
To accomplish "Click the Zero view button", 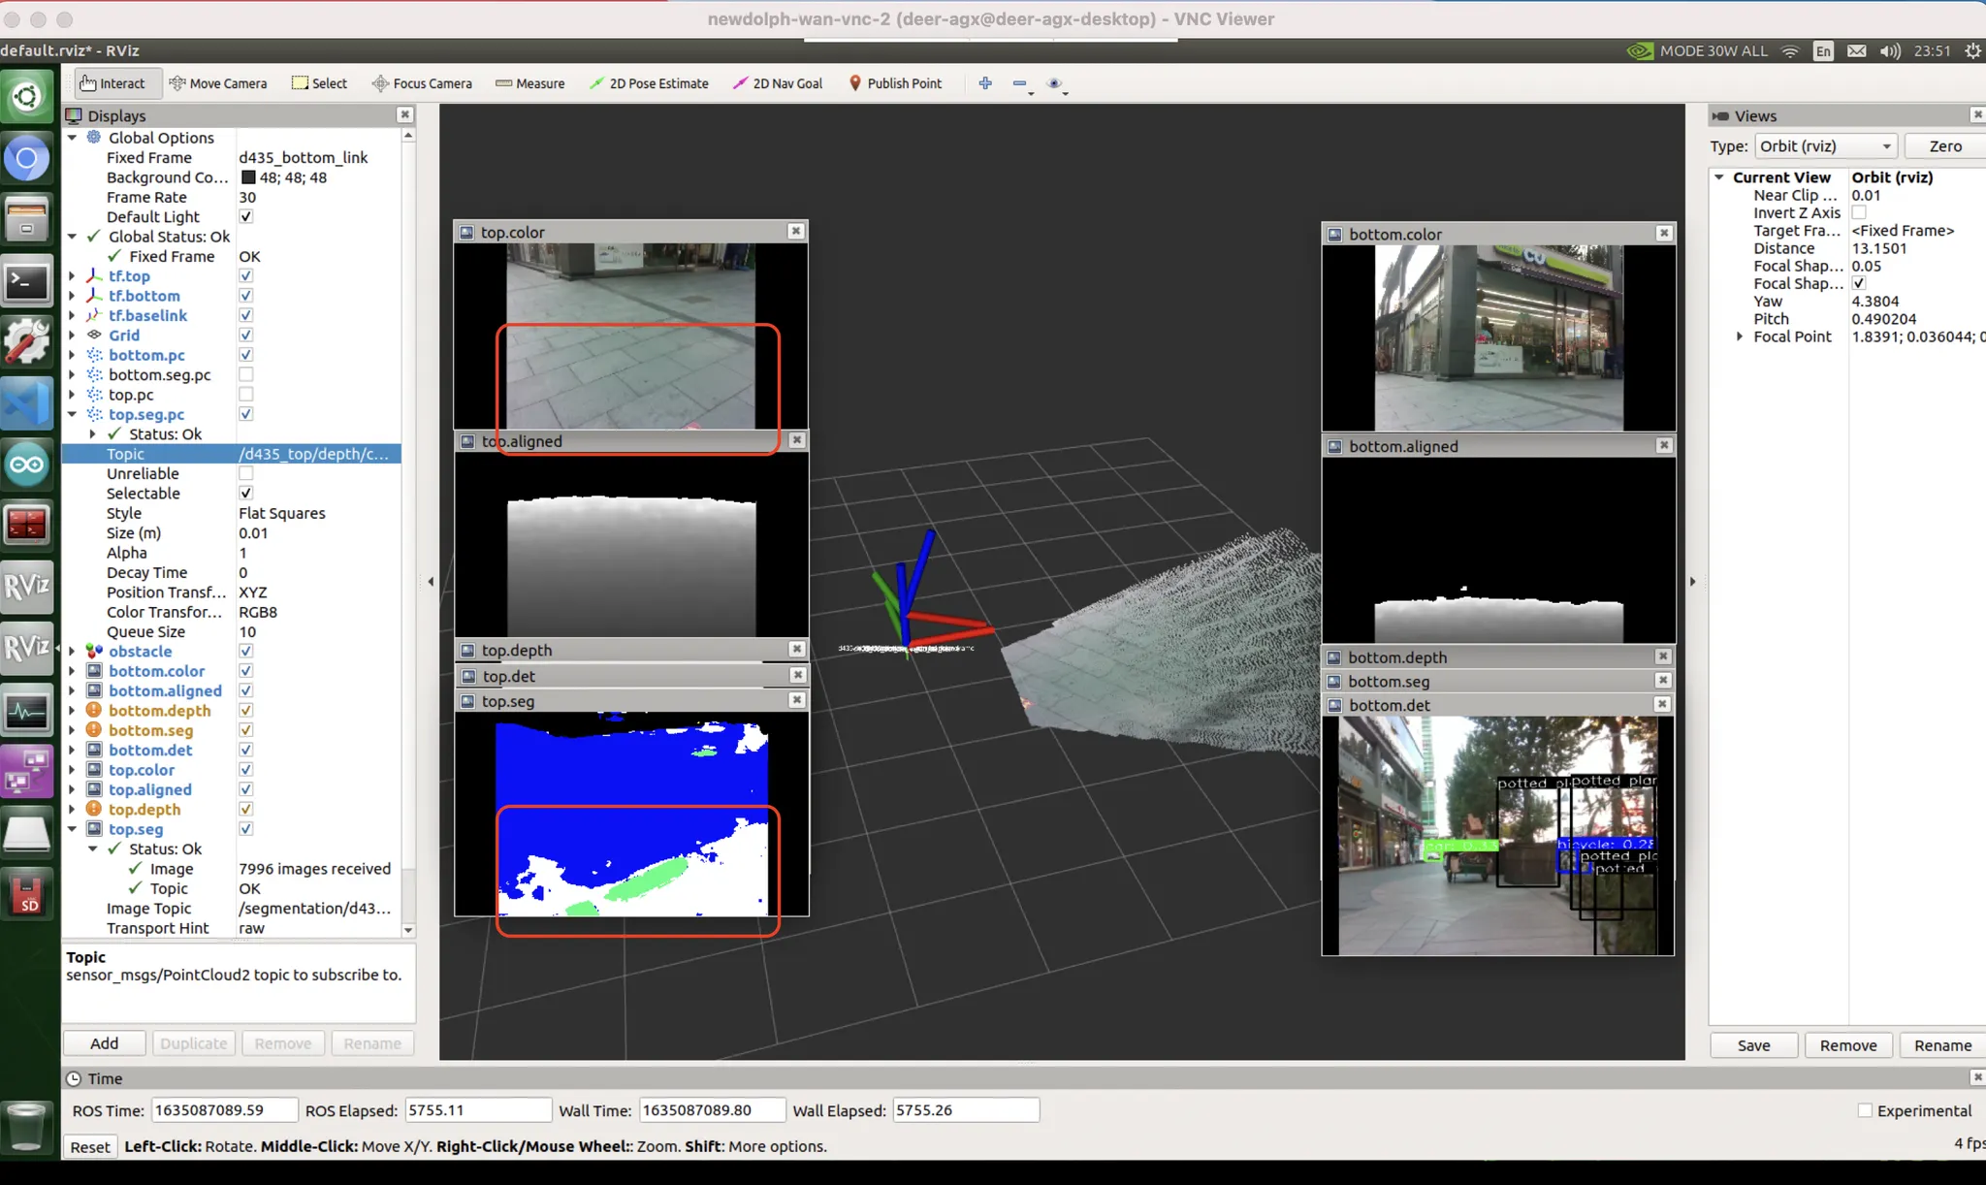I will pos(1944,146).
